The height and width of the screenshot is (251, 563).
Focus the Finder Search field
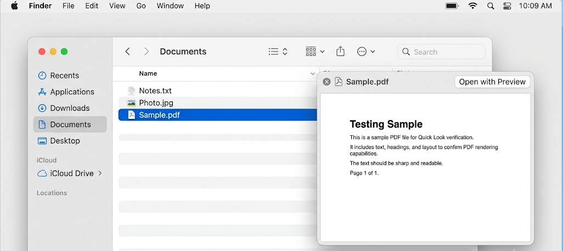point(441,52)
